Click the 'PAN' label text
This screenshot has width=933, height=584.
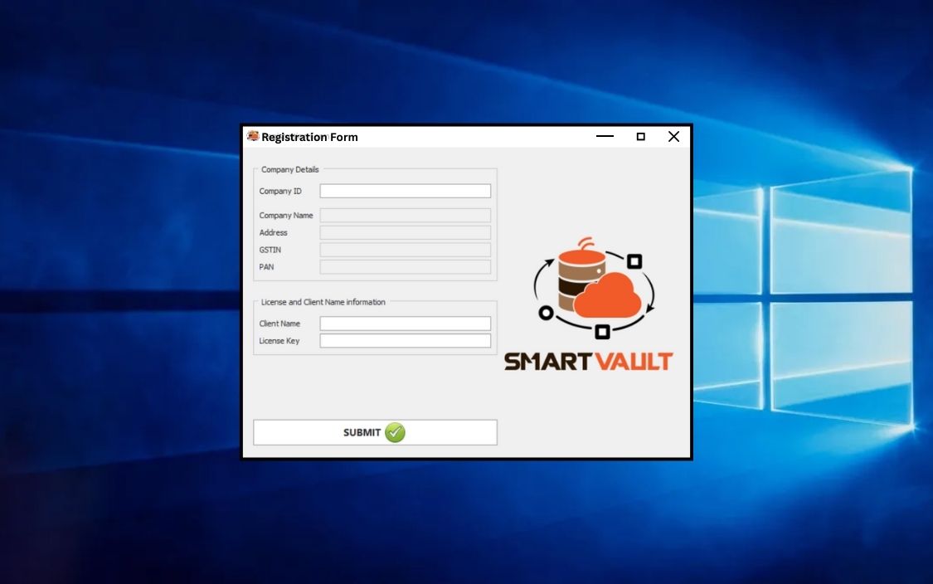266,267
